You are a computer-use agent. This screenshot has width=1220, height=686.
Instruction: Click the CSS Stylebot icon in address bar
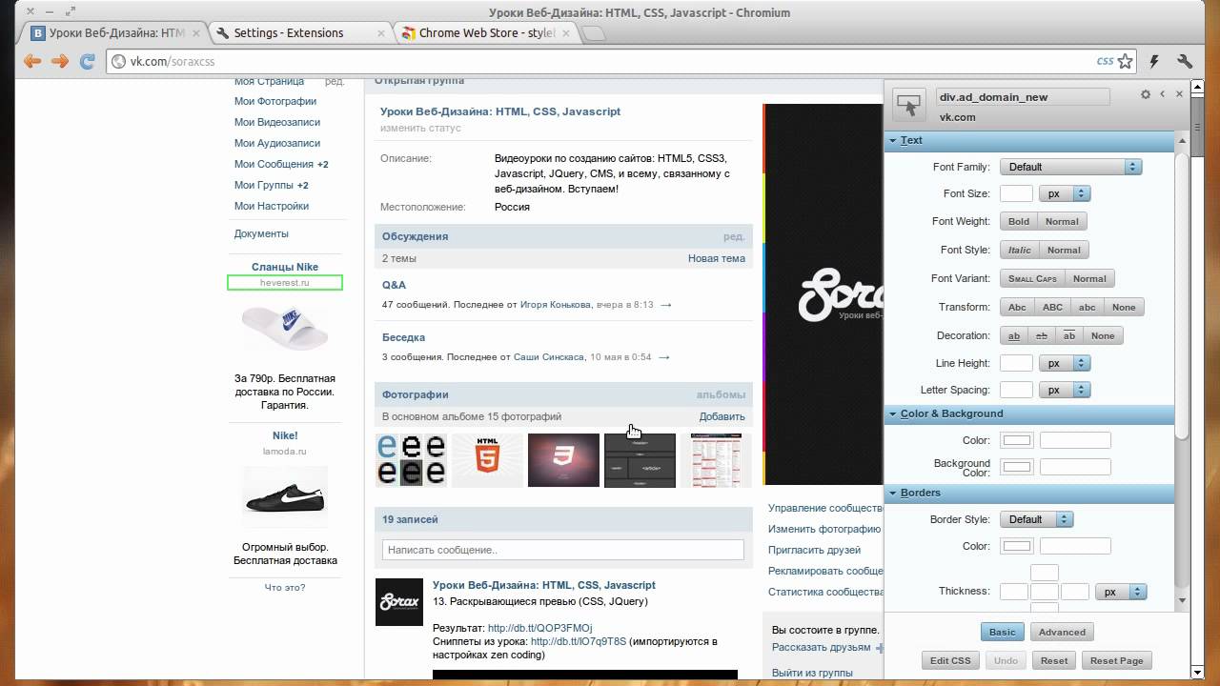[x=1105, y=61]
